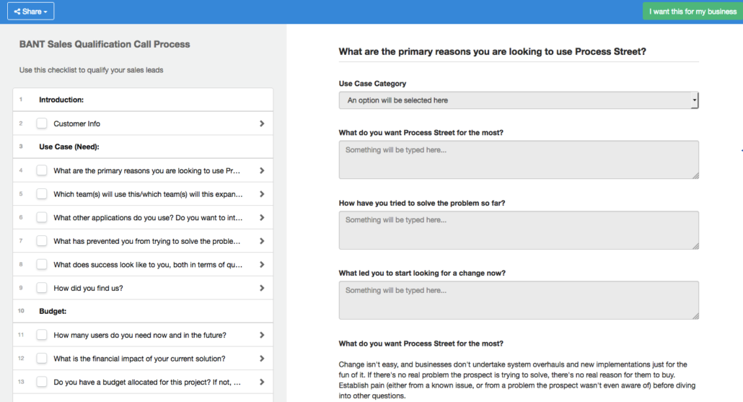Check the 'What does success look like' checkbox
743x402 pixels.
point(42,264)
